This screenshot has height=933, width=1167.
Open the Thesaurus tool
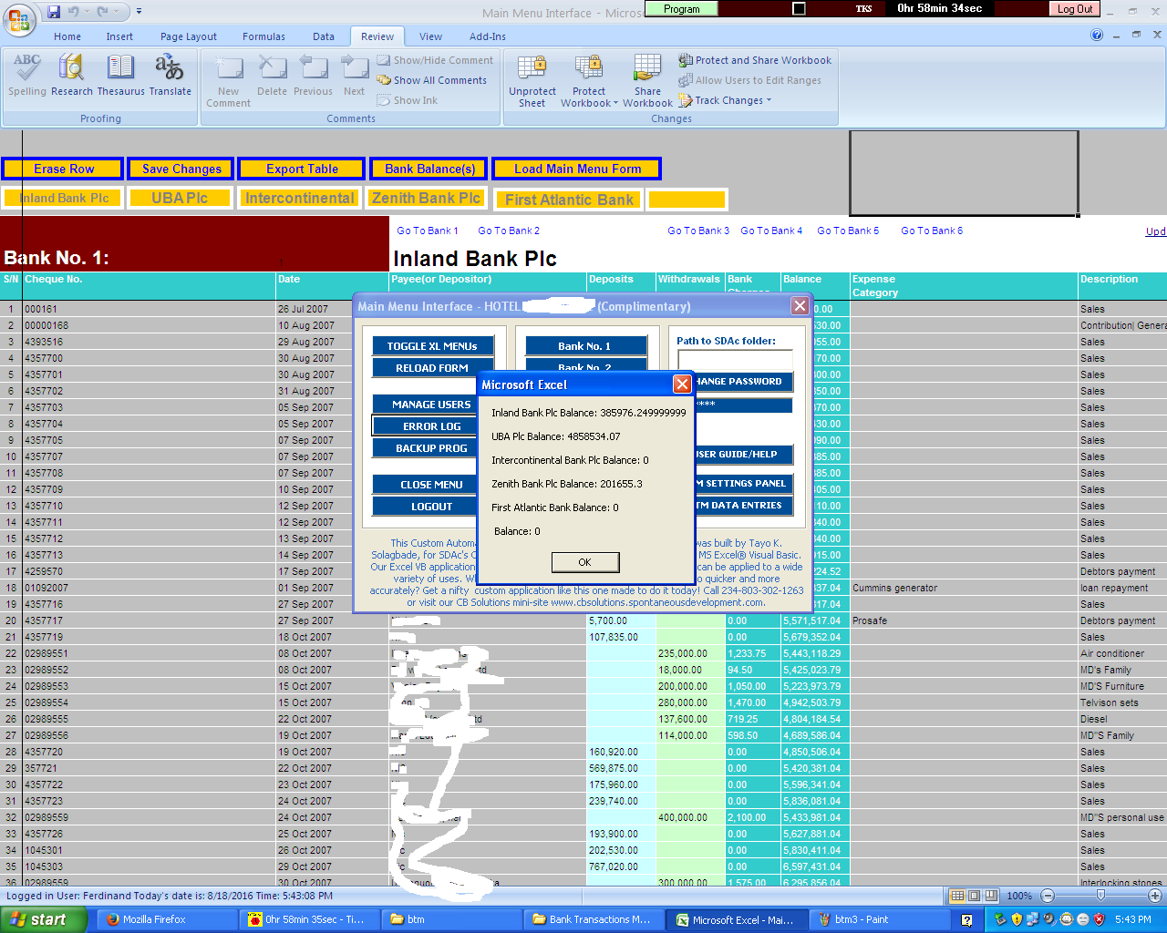pos(120,76)
